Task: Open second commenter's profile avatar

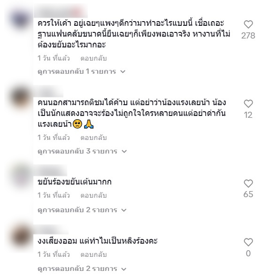Action: pos(20,98)
